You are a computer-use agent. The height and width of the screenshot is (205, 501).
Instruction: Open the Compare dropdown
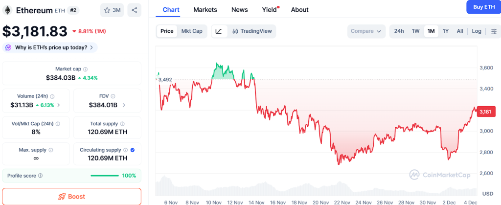[366, 31]
